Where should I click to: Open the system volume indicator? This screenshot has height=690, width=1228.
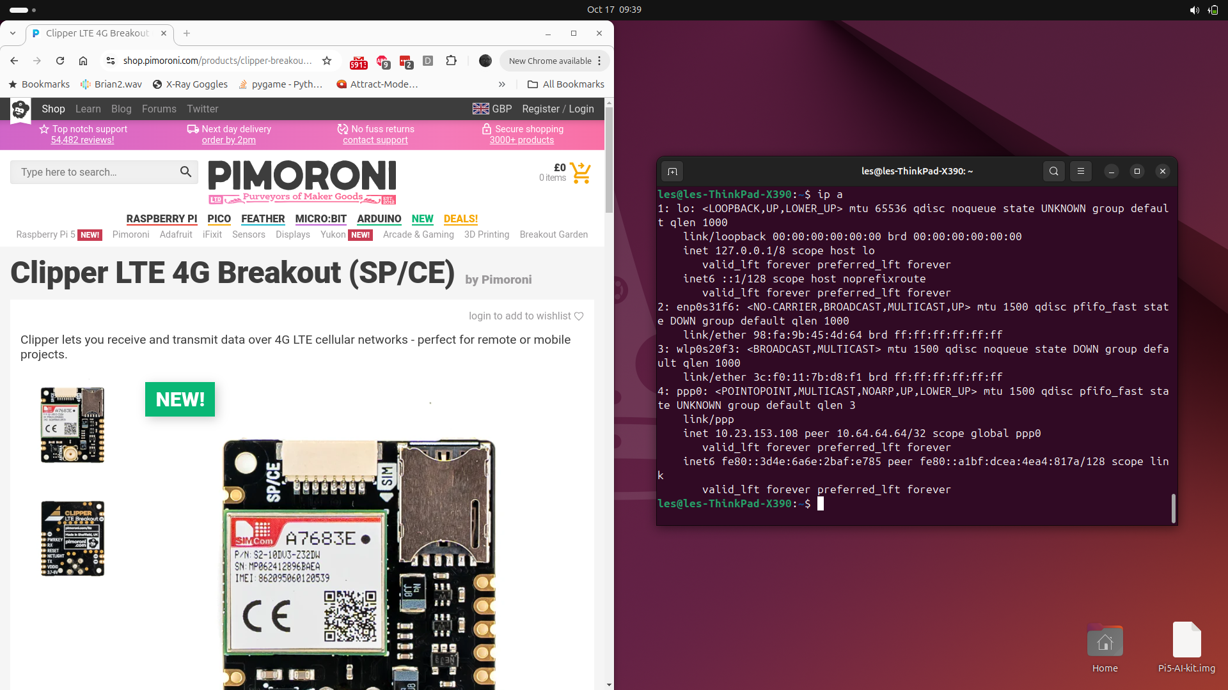coord(1194,10)
